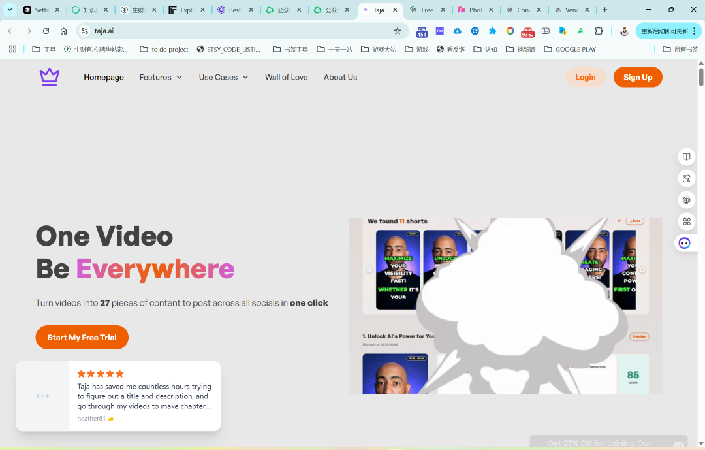Open the to do project bookmarks folder

point(164,49)
